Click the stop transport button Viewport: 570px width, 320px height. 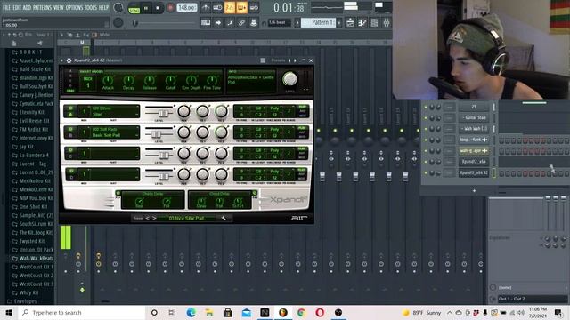pyautogui.click(x=158, y=8)
